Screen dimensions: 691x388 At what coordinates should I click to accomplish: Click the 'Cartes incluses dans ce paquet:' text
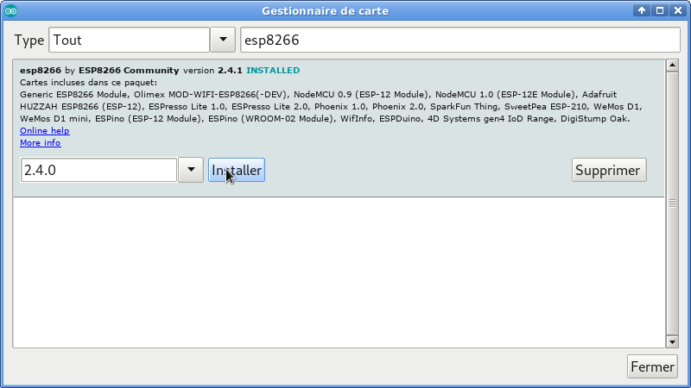(x=88, y=83)
